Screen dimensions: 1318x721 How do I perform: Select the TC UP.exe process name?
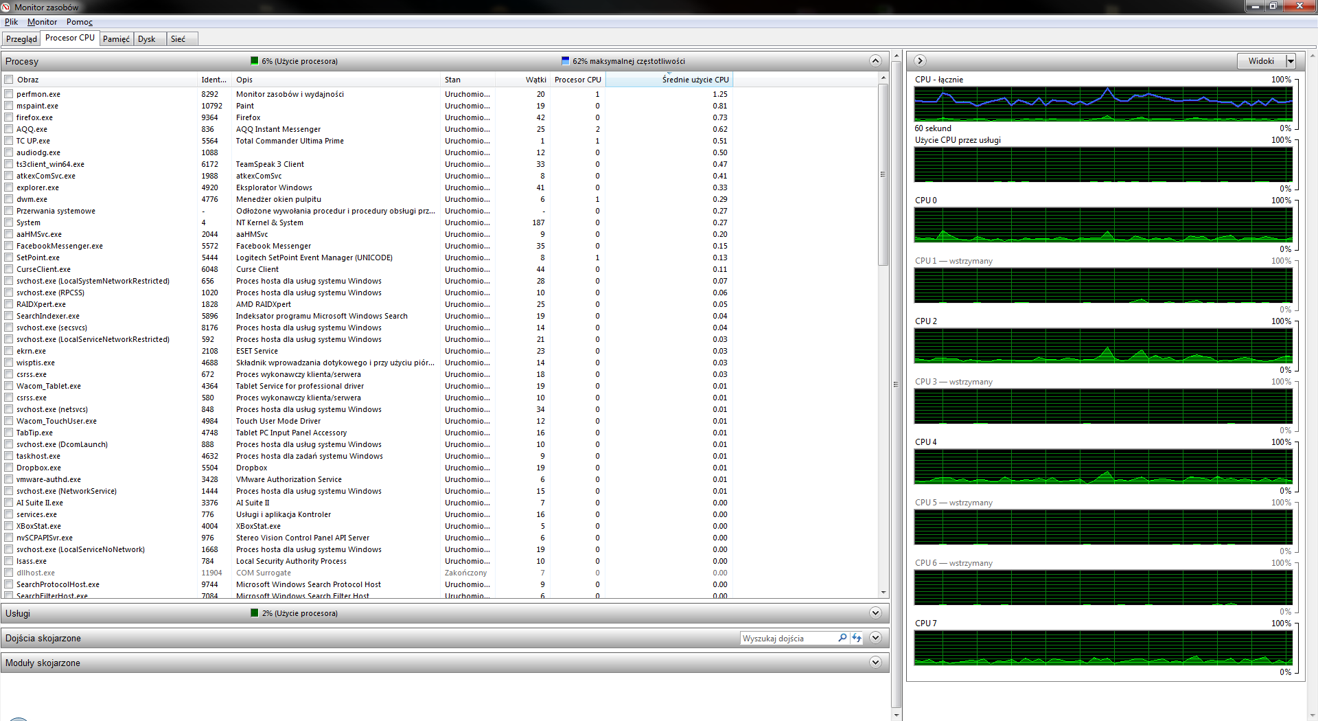point(33,141)
